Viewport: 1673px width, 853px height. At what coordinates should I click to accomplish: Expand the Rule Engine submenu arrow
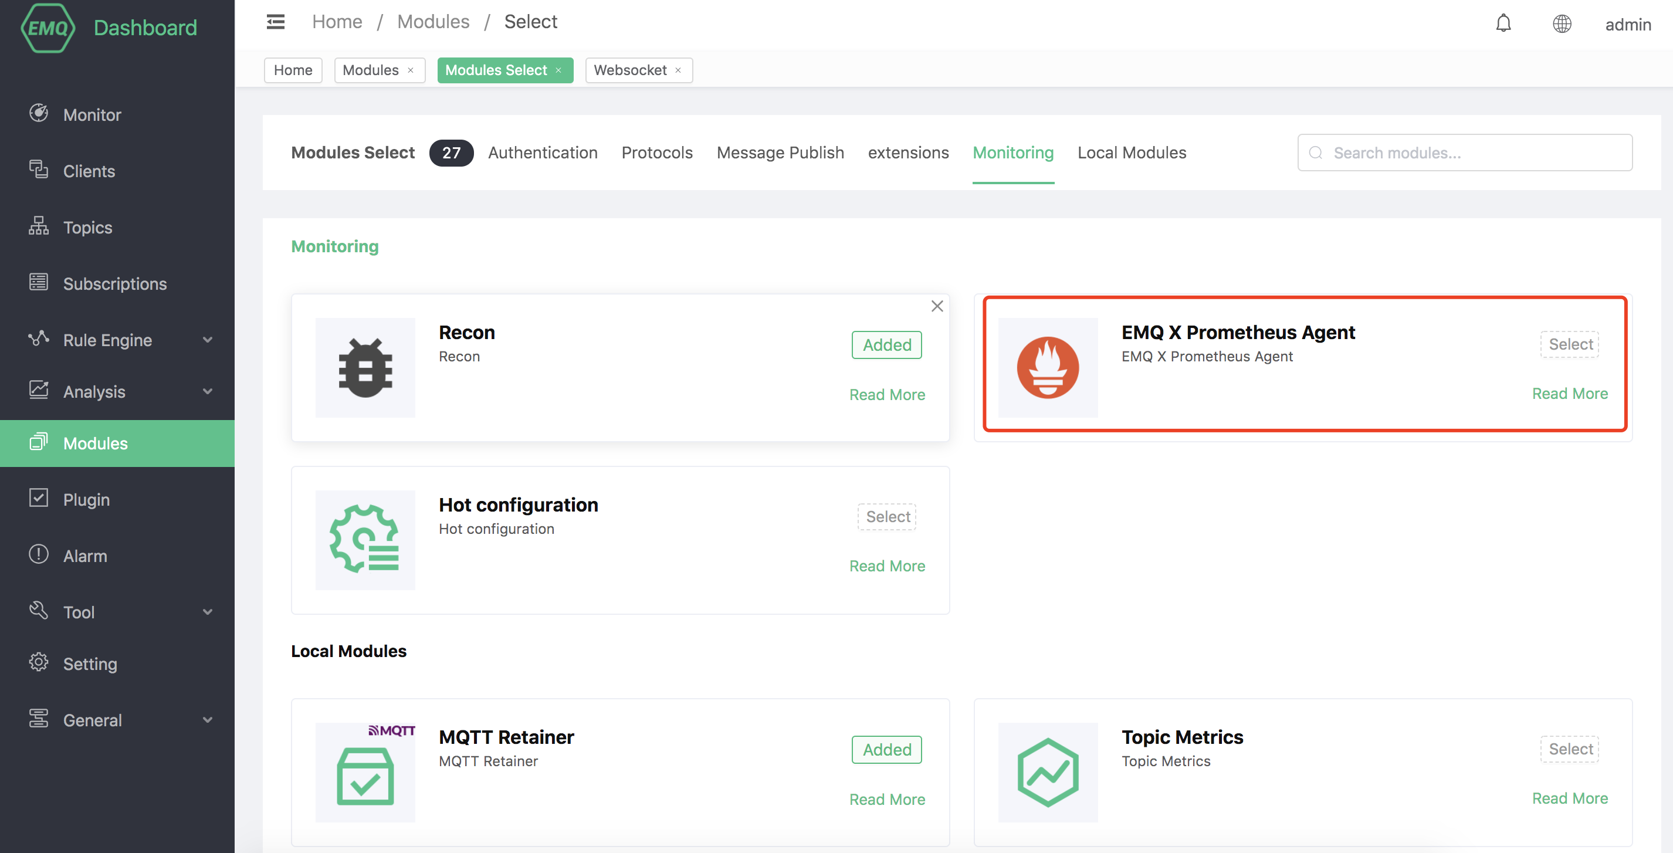click(x=208, y=340)
